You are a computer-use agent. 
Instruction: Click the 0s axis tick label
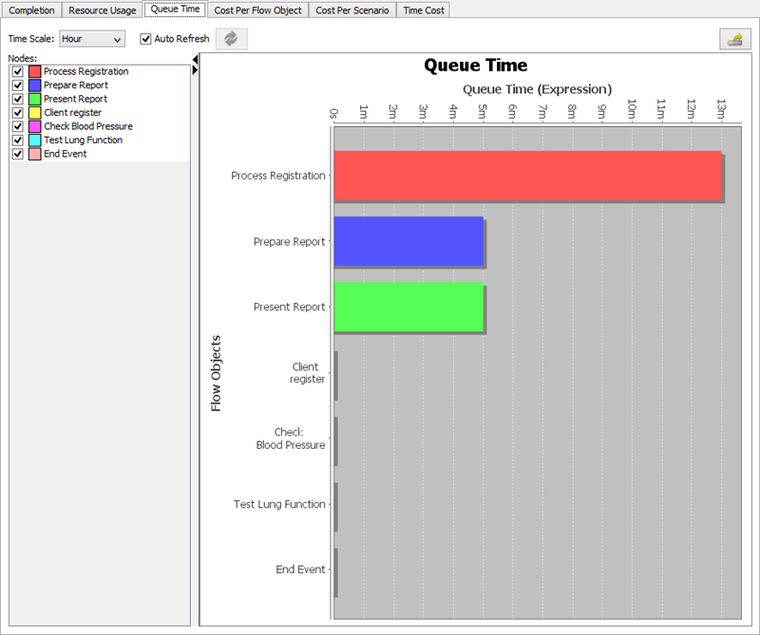tap(333, 113)
